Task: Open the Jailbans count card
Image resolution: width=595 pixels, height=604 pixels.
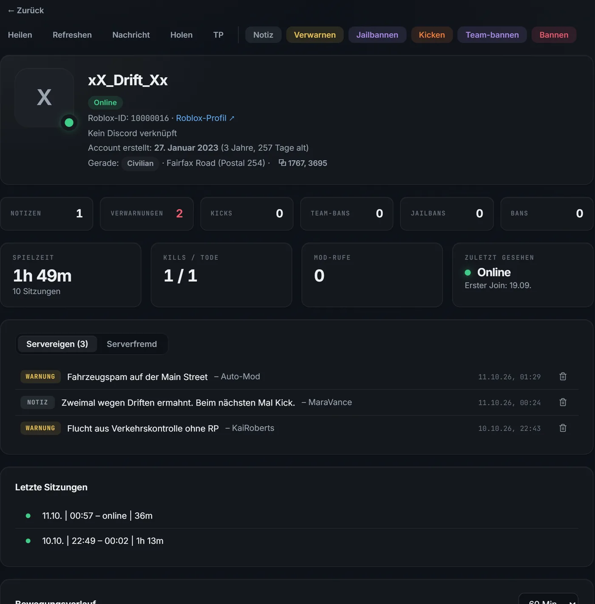Action: [447, 214]
